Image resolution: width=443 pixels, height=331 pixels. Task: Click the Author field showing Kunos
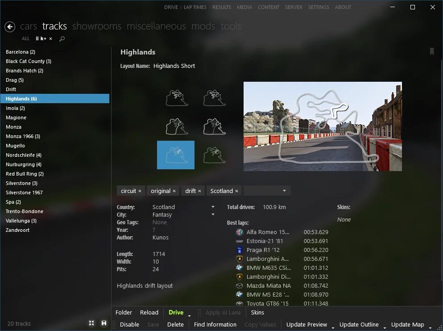(161, 238)
